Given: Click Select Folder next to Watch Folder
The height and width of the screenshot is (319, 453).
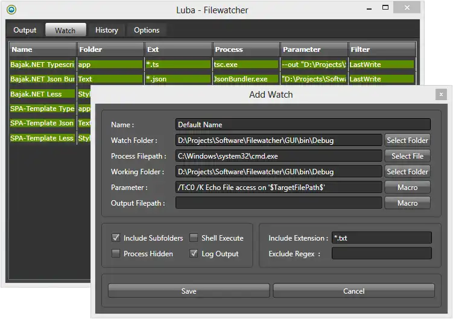Looking at the screenshot, I should [407, 140].
